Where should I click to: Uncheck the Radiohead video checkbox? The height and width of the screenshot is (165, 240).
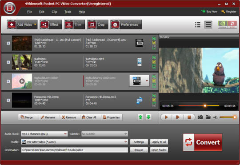8,43
